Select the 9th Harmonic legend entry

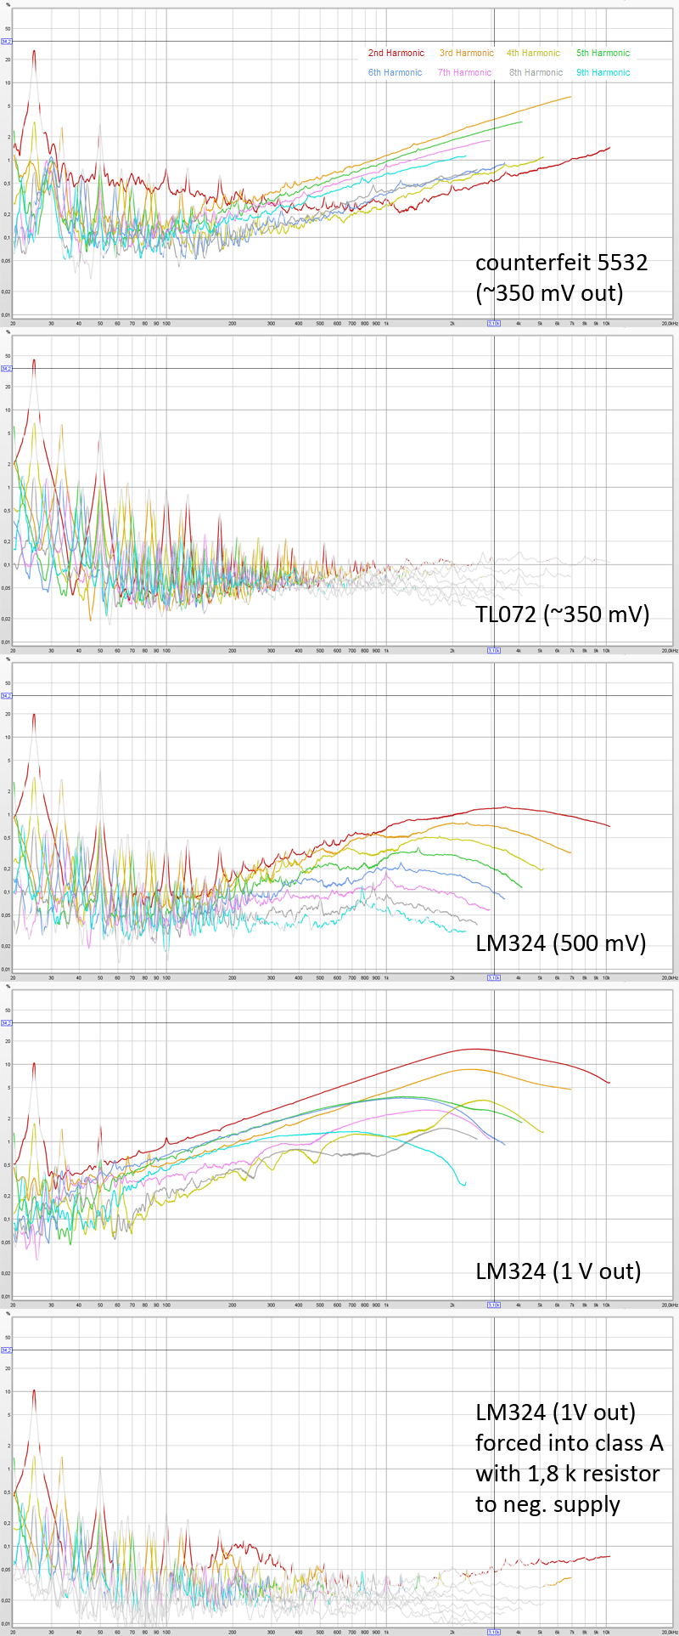[603, 72]
